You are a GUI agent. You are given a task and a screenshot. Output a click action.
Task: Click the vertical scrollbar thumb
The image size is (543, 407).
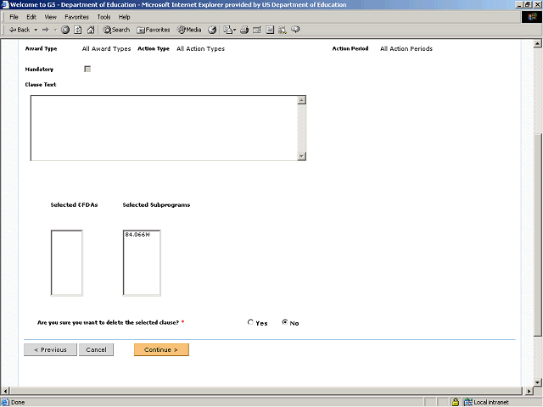pyautogui.click(x=537, y=235)
